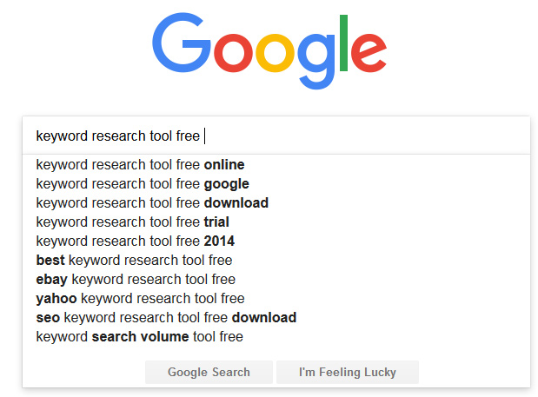
Task: Click the Google logo
Action: [269, 50]
